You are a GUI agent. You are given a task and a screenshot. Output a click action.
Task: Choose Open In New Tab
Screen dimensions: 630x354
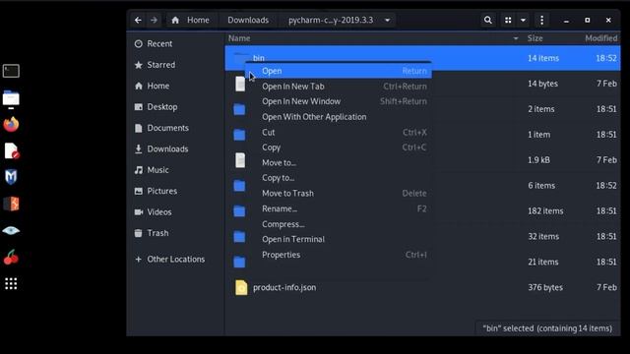pos(339,87)
